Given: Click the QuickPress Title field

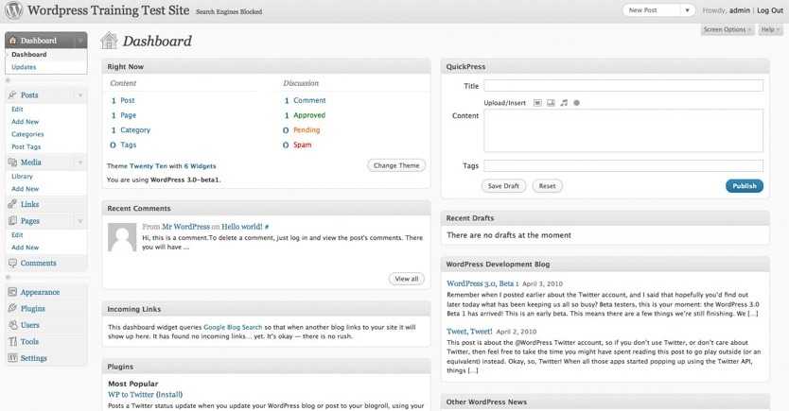Looking at the screenshot, I should point(623,85).
